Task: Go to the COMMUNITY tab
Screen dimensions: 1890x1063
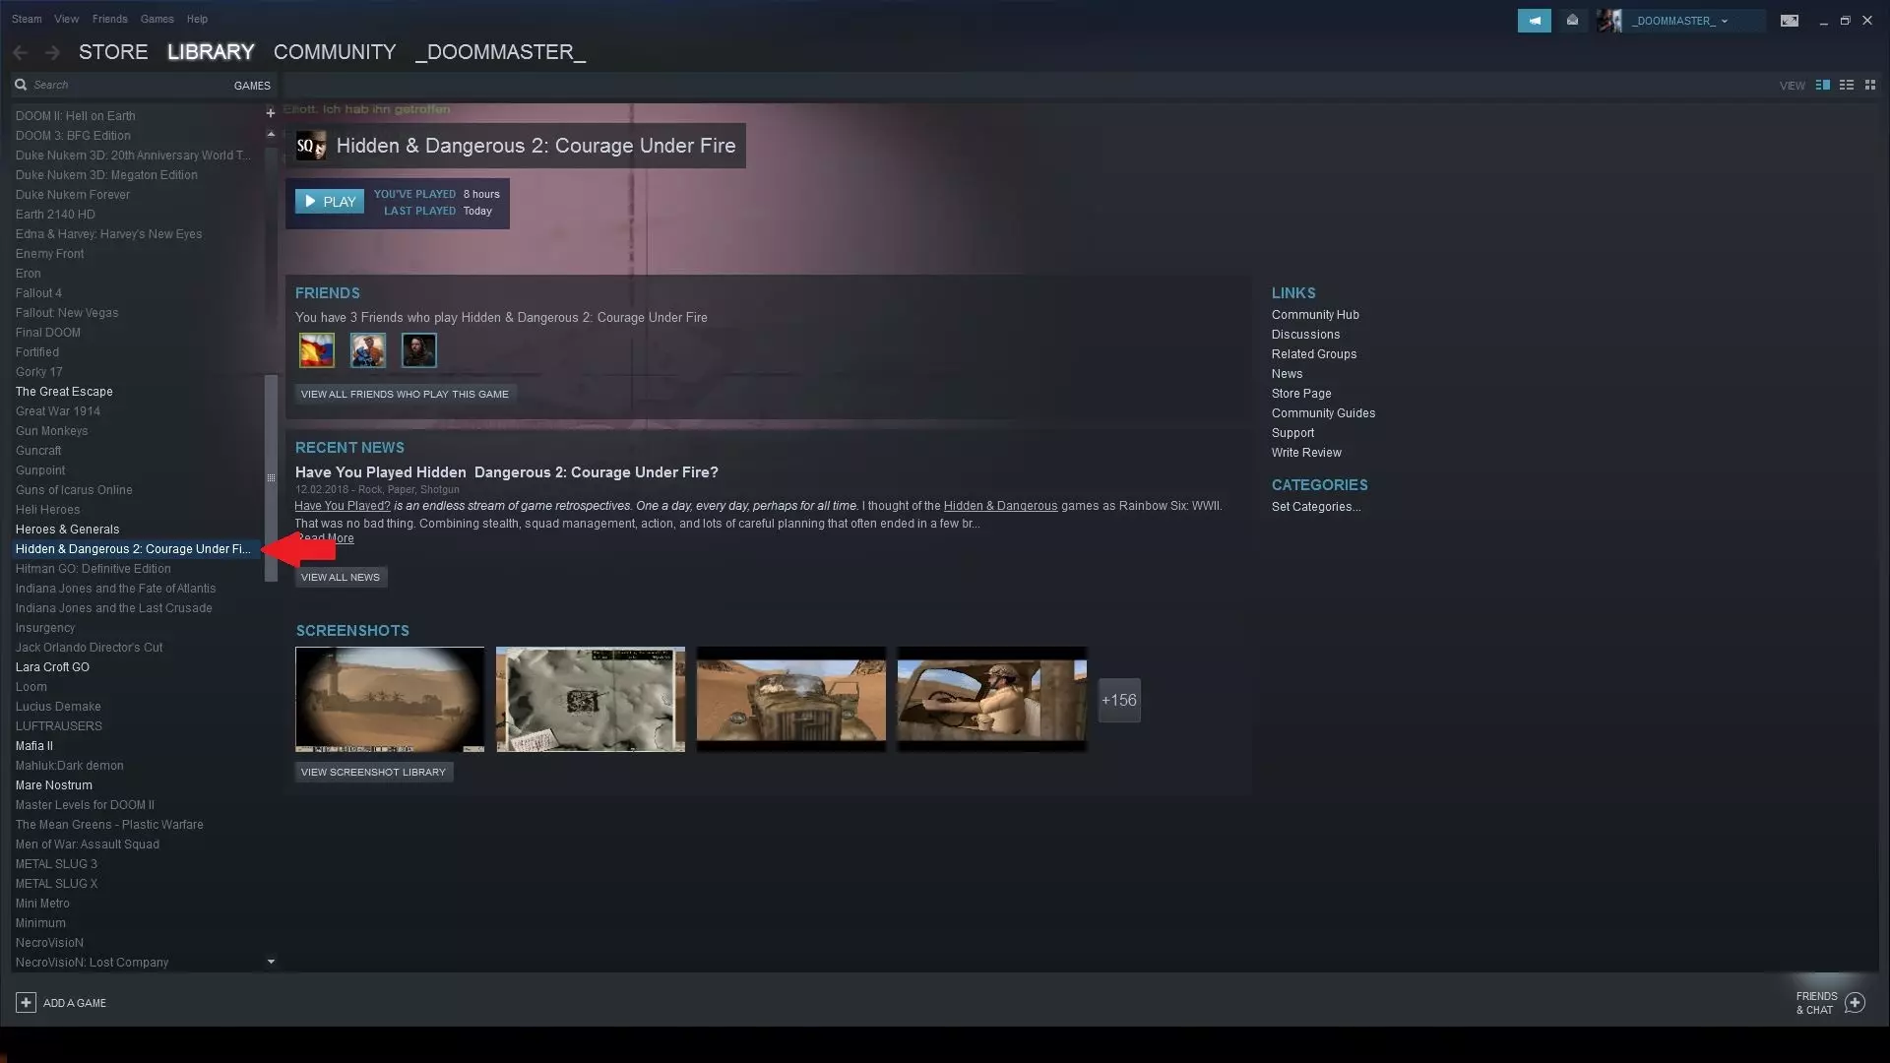Action: (335, 52)
